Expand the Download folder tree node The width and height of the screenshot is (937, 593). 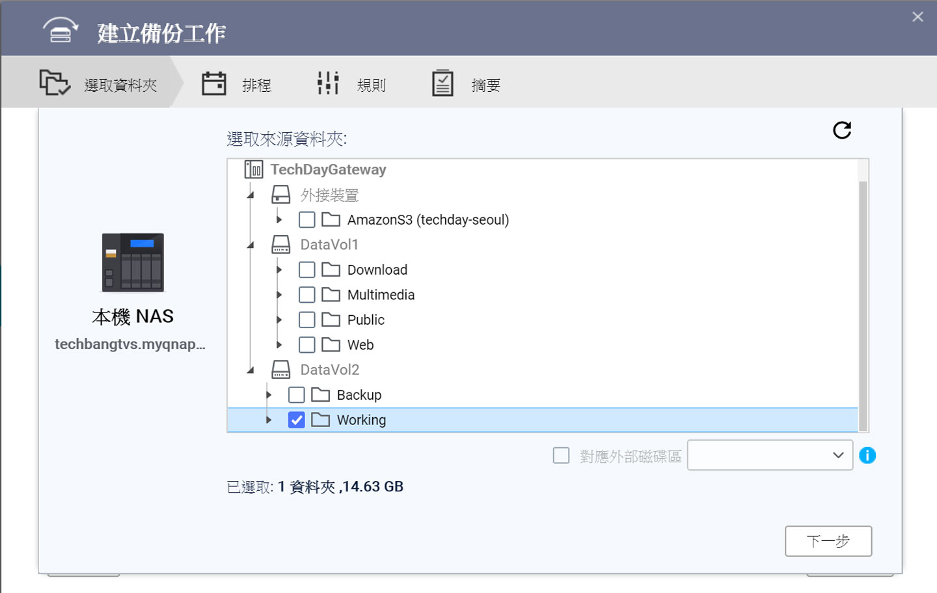pyautogui.click(x=279, y=269)
